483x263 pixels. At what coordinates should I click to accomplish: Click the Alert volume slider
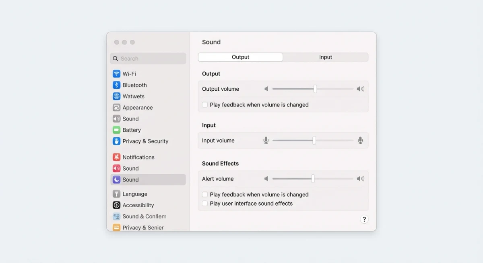[x=313, y=179]
